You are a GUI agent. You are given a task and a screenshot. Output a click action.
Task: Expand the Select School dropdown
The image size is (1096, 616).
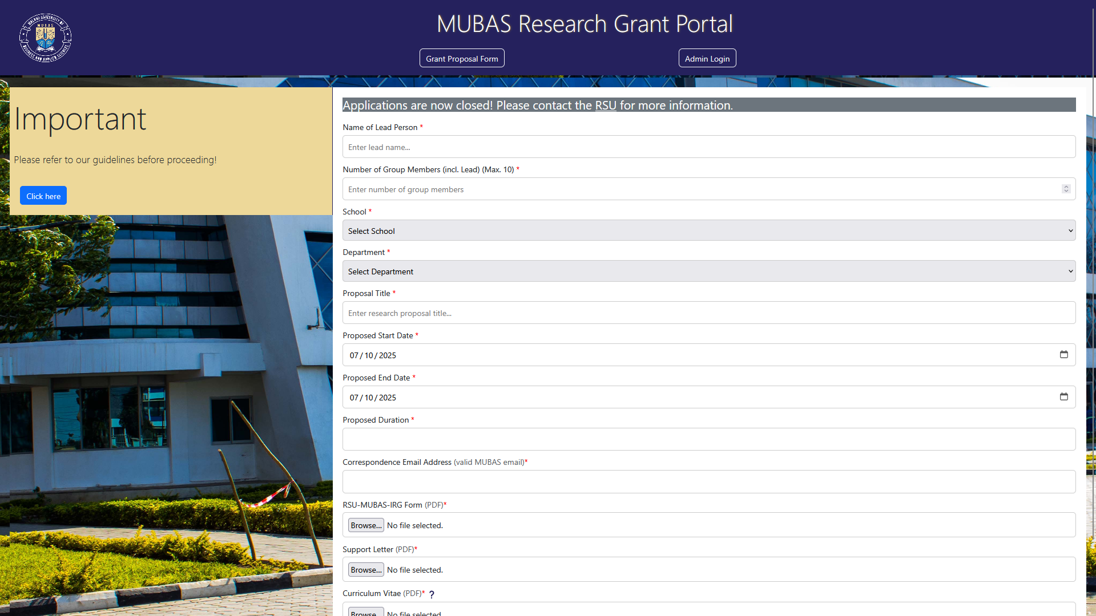(x=709, y=230)
